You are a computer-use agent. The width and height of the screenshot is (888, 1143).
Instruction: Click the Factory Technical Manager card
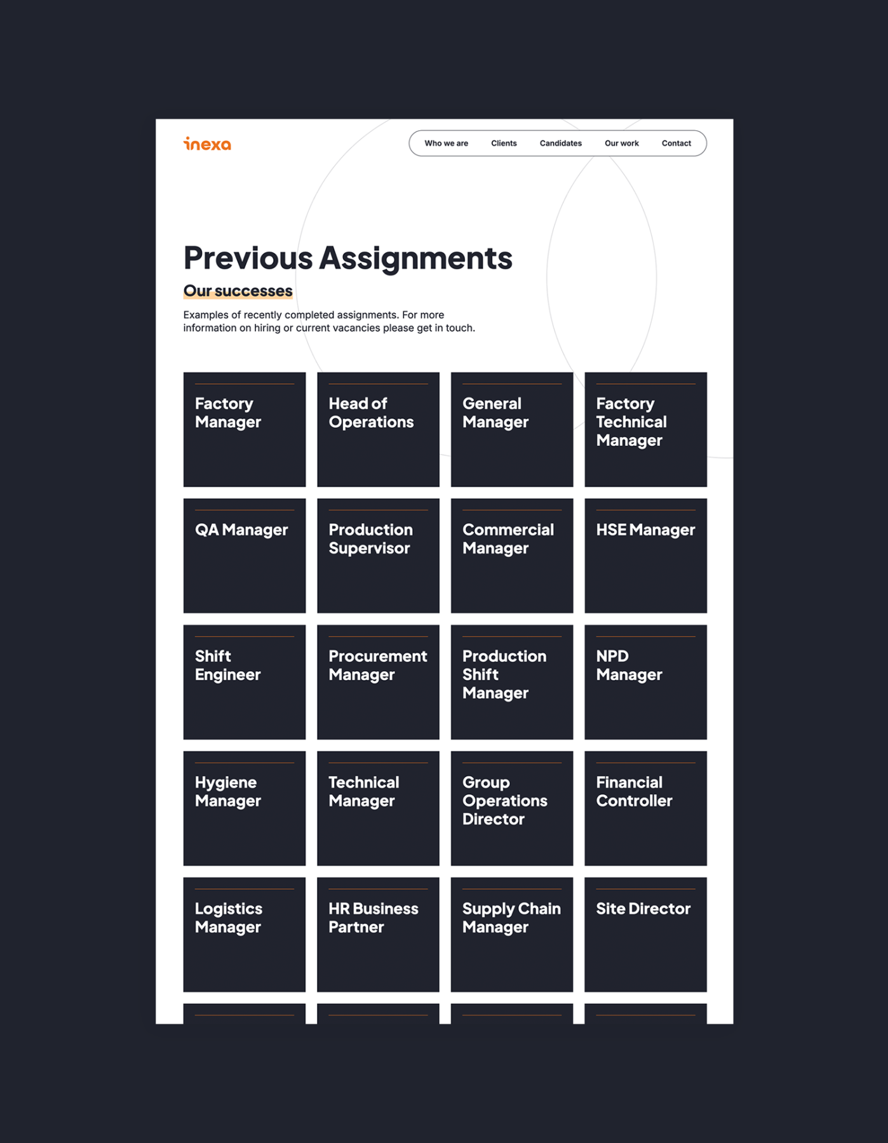coord(645,429)
